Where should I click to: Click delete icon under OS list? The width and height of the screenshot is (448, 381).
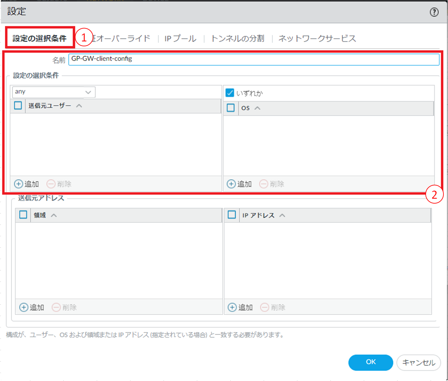tap(264, 184)
